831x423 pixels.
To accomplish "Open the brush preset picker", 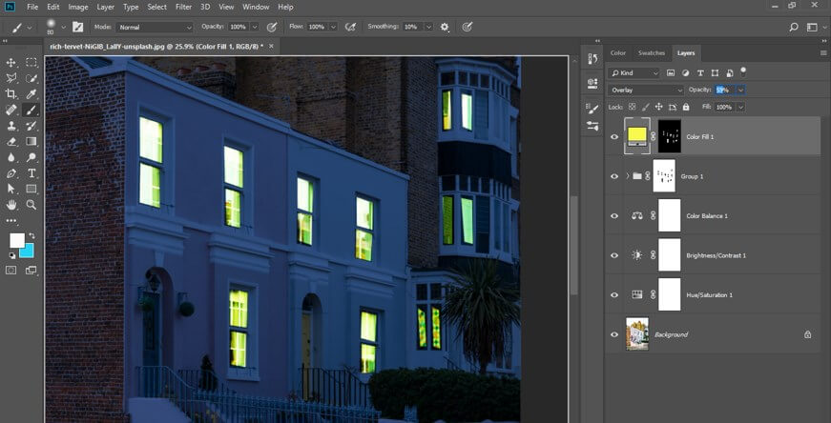I will (63, 27).
